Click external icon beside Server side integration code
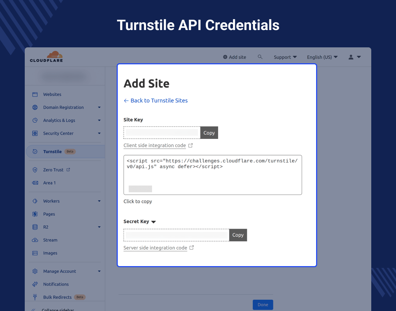Screen dimensions: 396x311 [x=192, y=248]
